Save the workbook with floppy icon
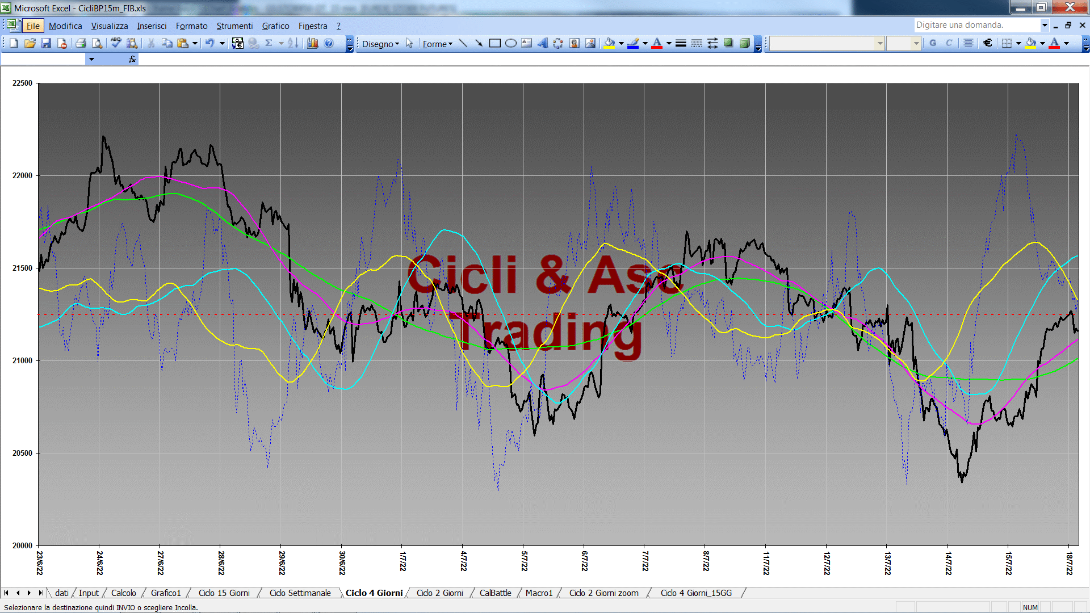Viewport: 1090px width, 613px height. [46, 43]
